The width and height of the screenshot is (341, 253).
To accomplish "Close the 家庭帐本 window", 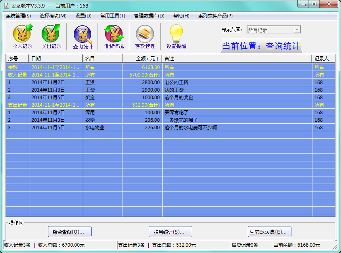I will [x=329, y=4].
